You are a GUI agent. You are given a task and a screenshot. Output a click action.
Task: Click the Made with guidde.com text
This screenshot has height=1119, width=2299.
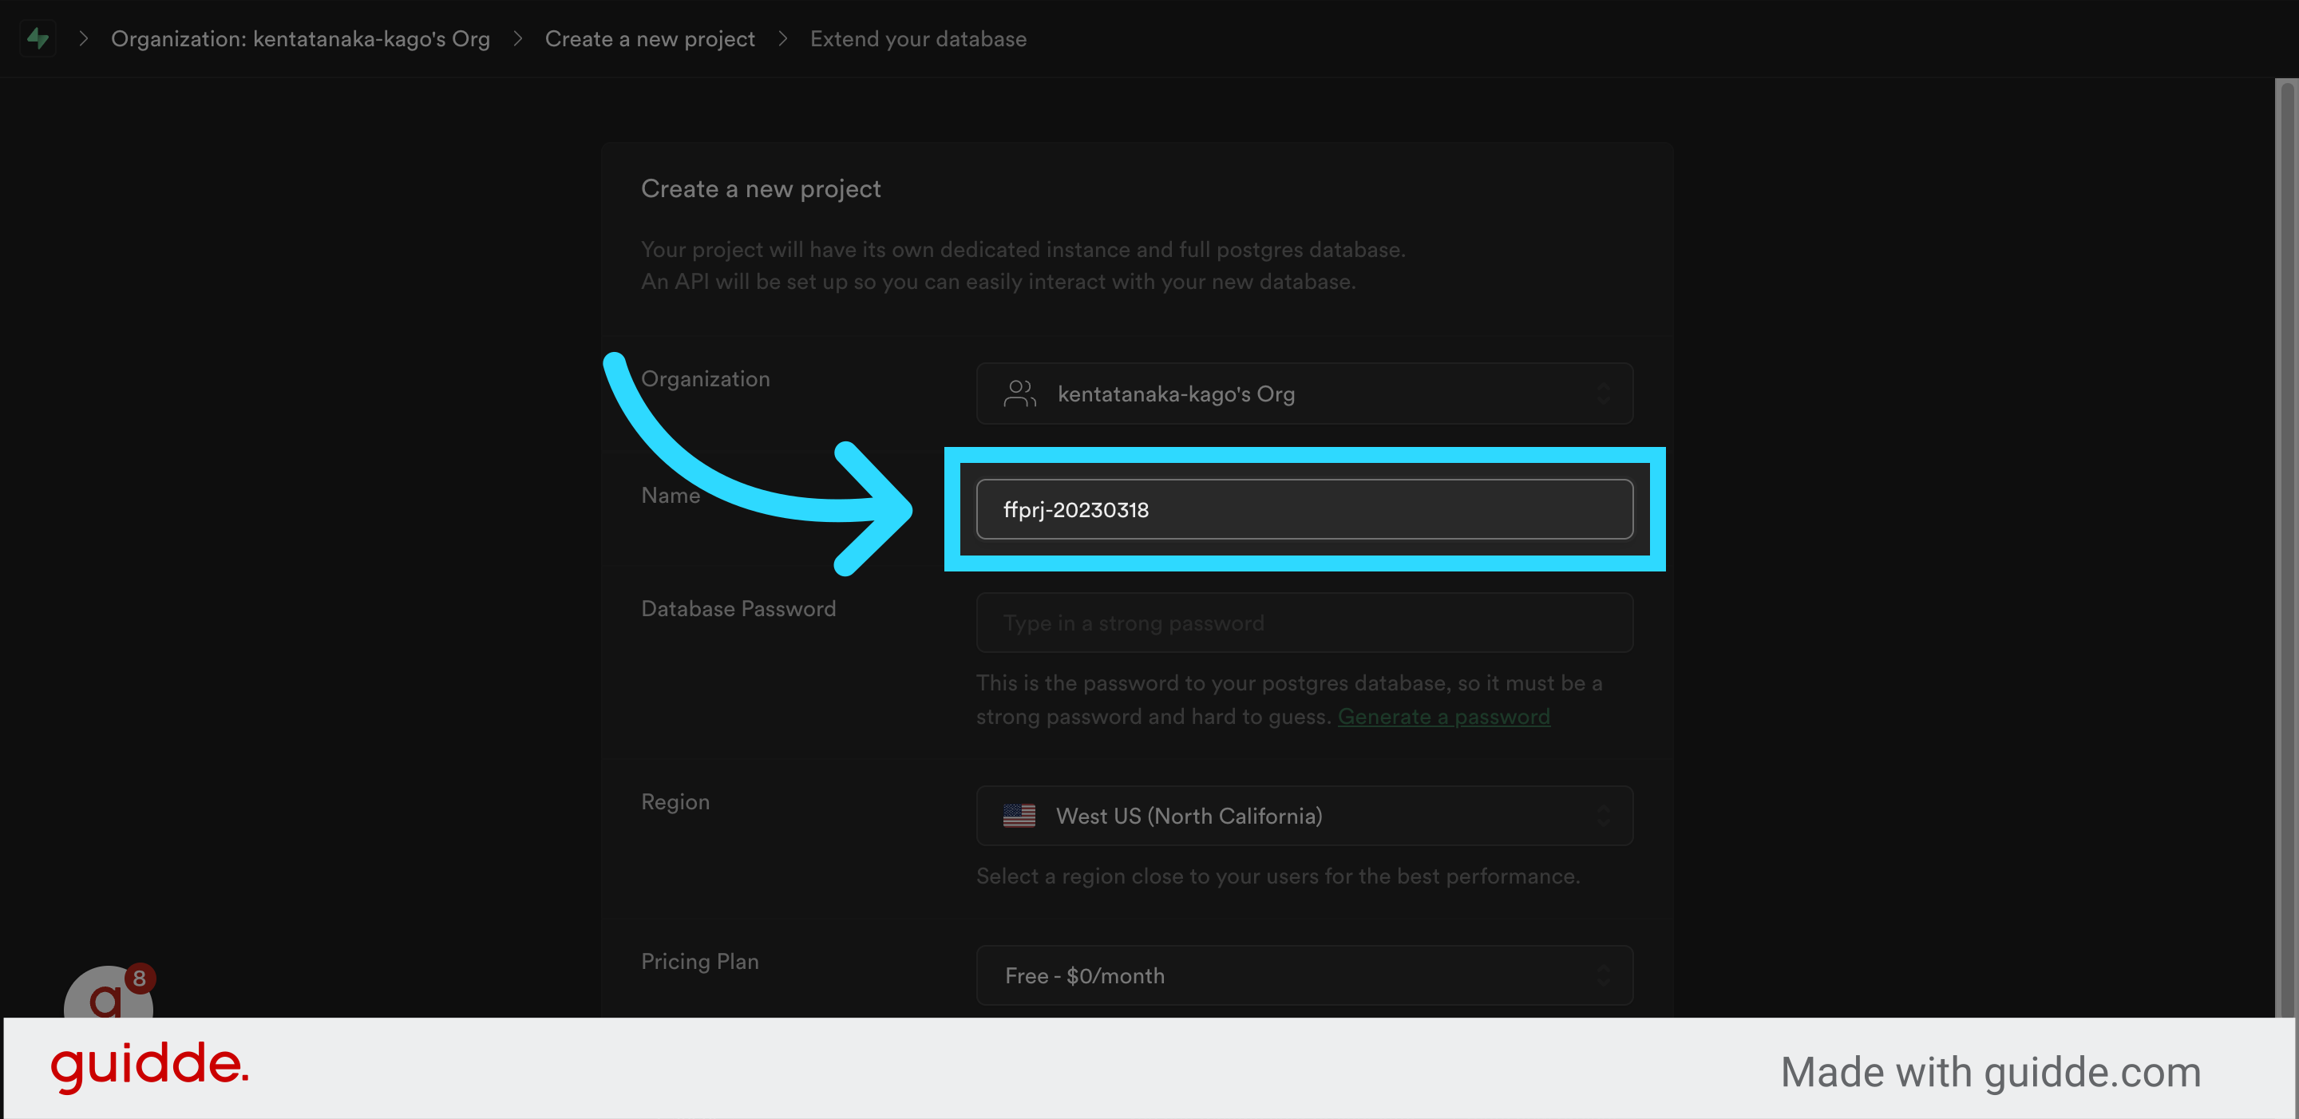[x=1990, y=1072]
